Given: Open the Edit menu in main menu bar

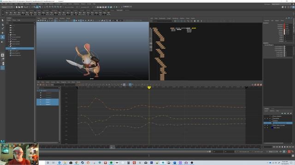Looking at the screenshot, I should click(x=6, y=4).
